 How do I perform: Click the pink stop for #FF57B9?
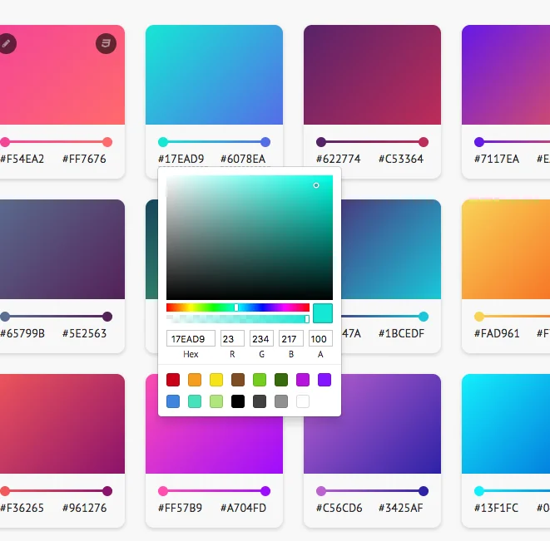click(x=163, y=491)
